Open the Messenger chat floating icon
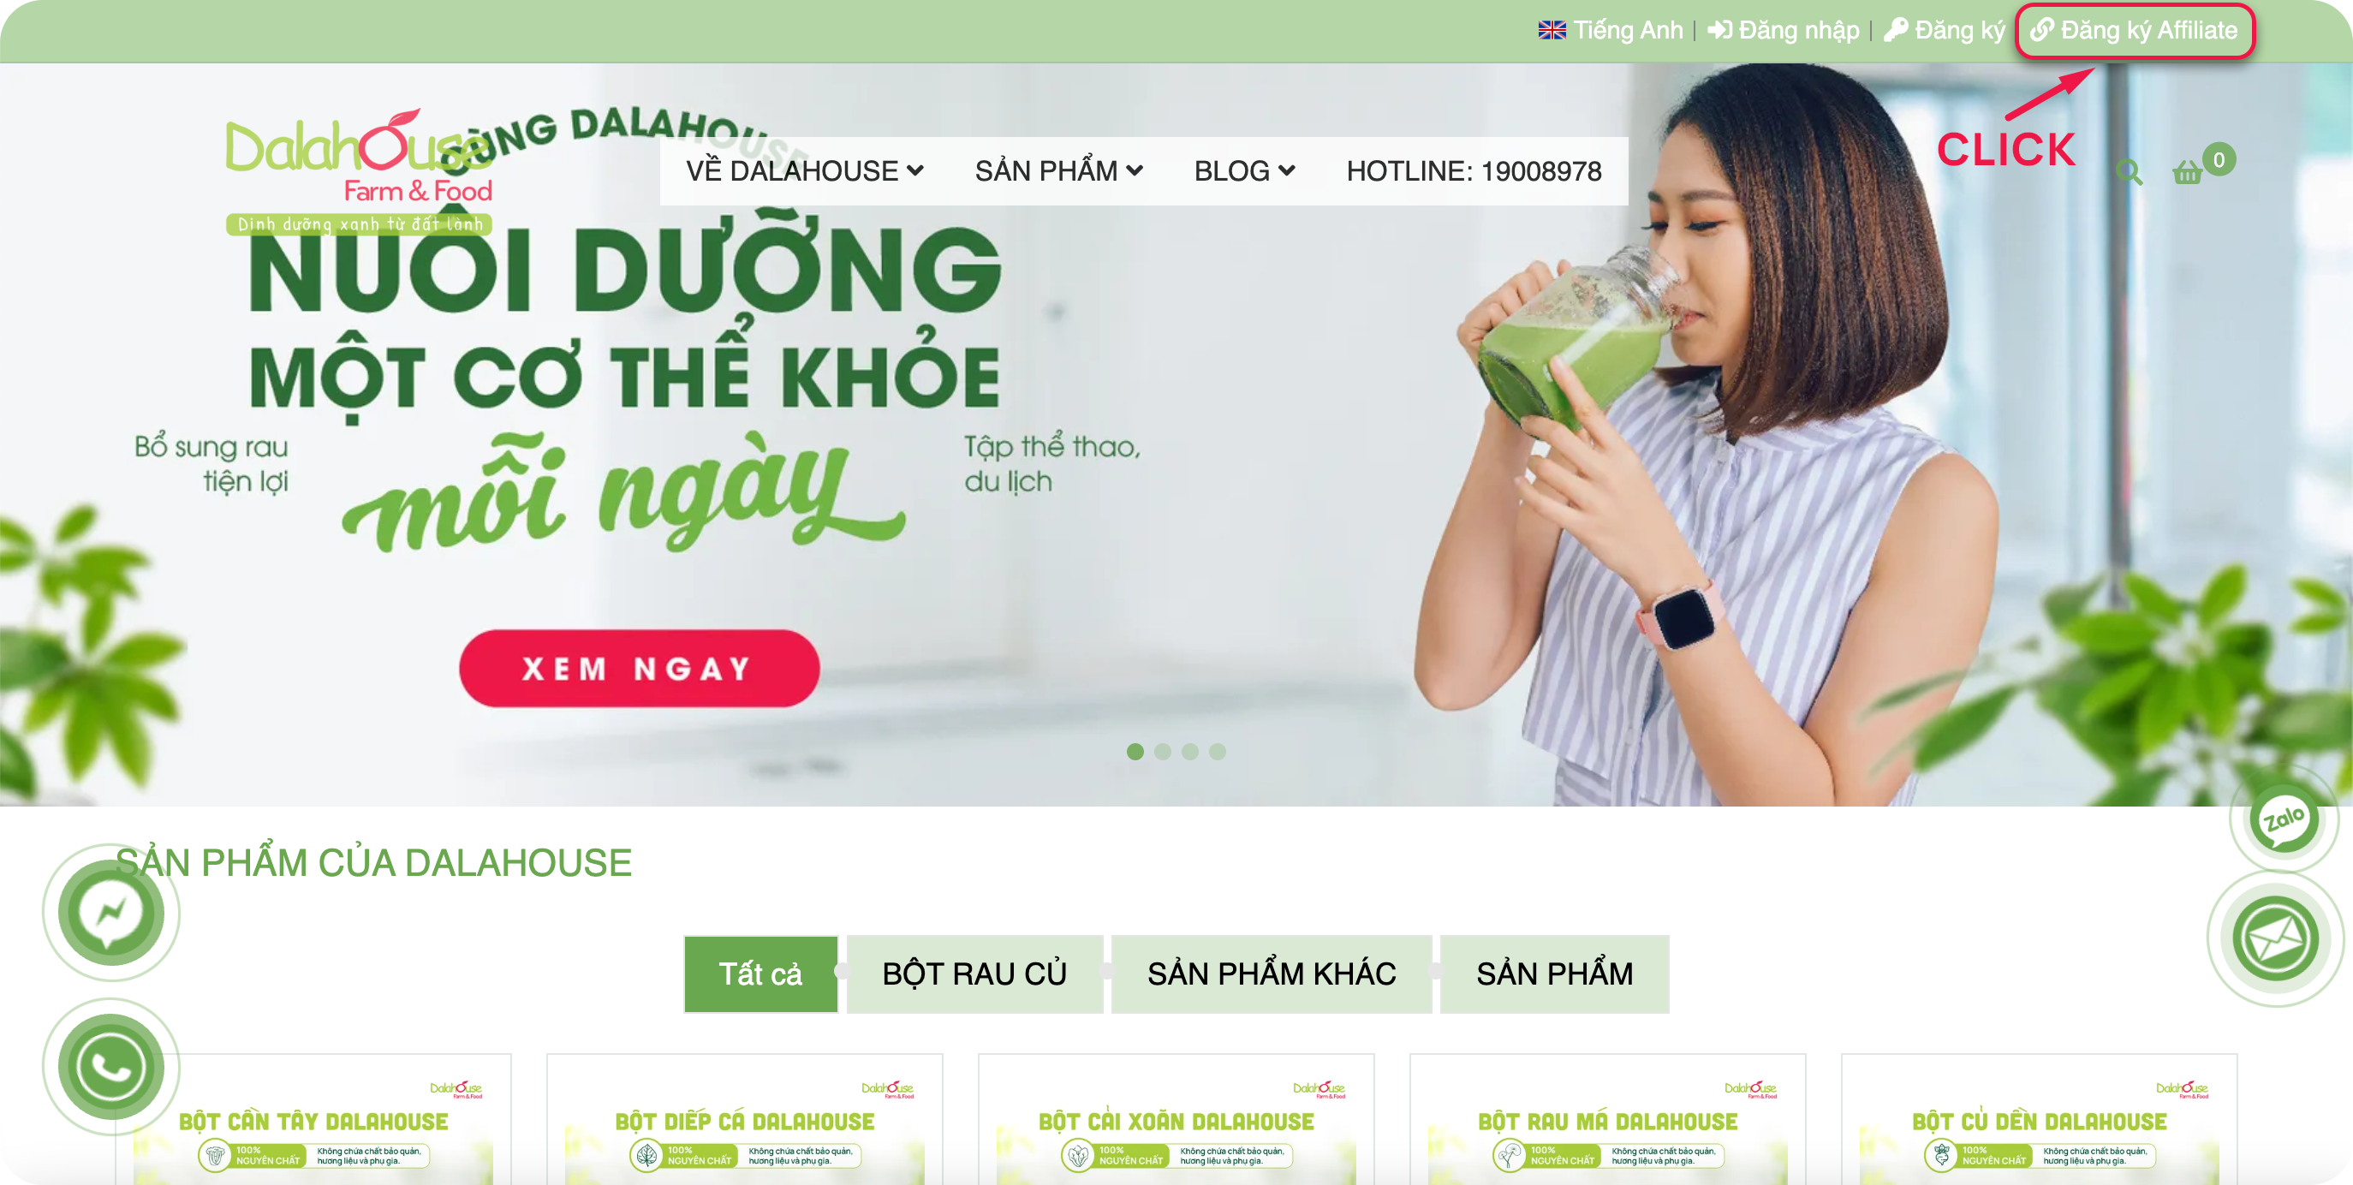This screenshot has width=2353, height=1185. coord(111,912)
